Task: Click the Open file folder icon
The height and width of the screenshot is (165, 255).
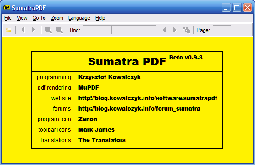Action: pos(8,30)
